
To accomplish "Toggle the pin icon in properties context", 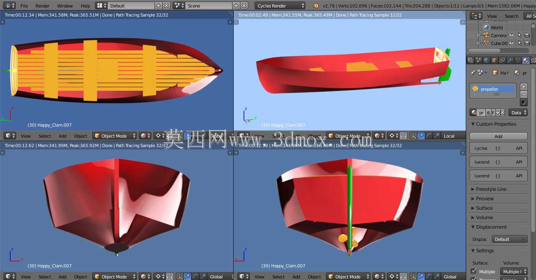I will [473, 73].
